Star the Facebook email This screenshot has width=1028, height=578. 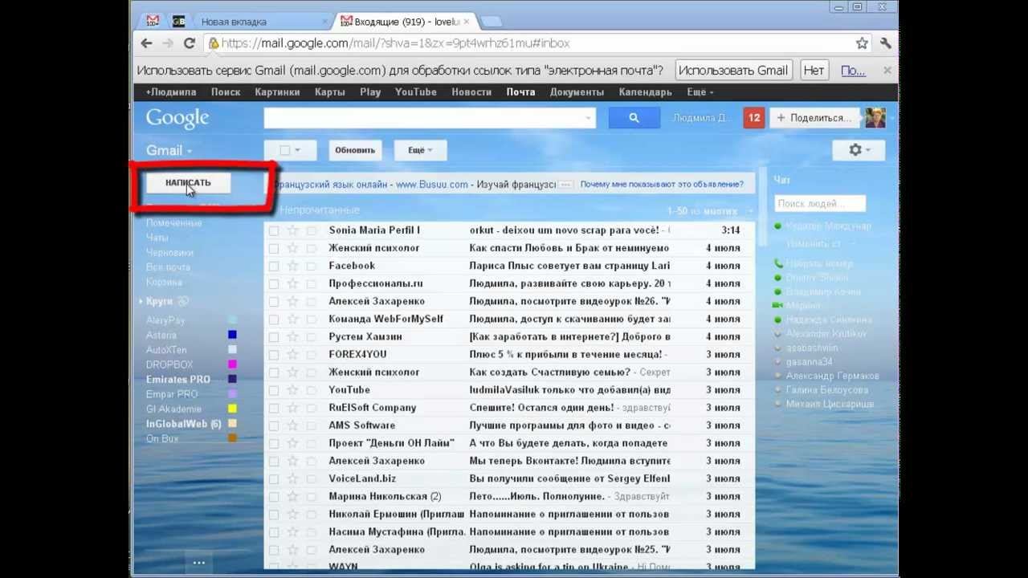[292, 266]
